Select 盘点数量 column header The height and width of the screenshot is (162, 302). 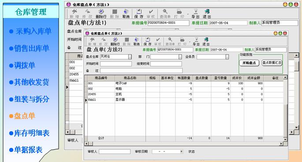[202, 78]
